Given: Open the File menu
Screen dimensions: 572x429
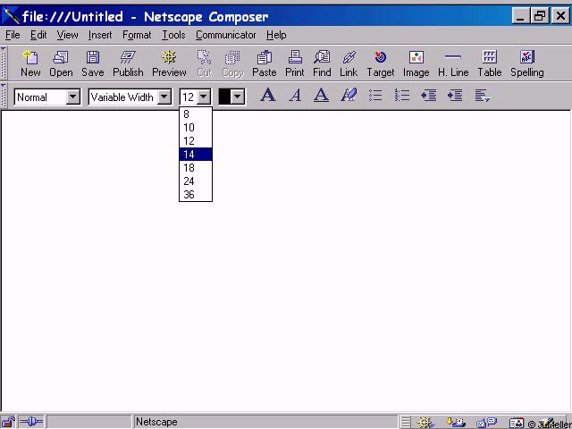Looking at the screenshot, I should click(x=13, y=35).
